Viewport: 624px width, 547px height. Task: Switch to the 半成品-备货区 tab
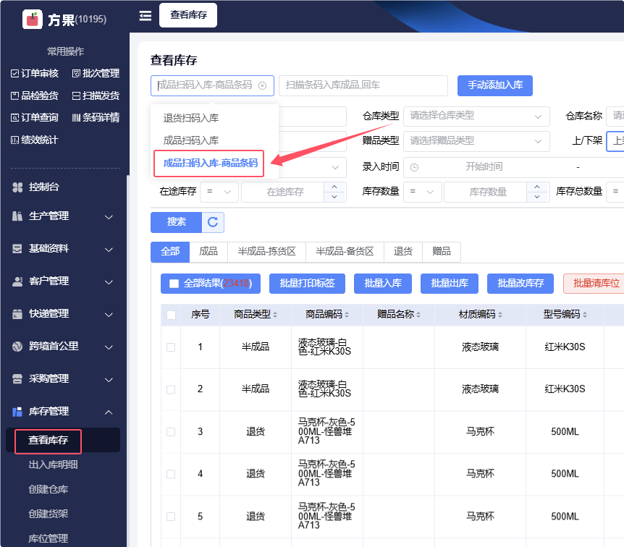click(x=345, y=251)
